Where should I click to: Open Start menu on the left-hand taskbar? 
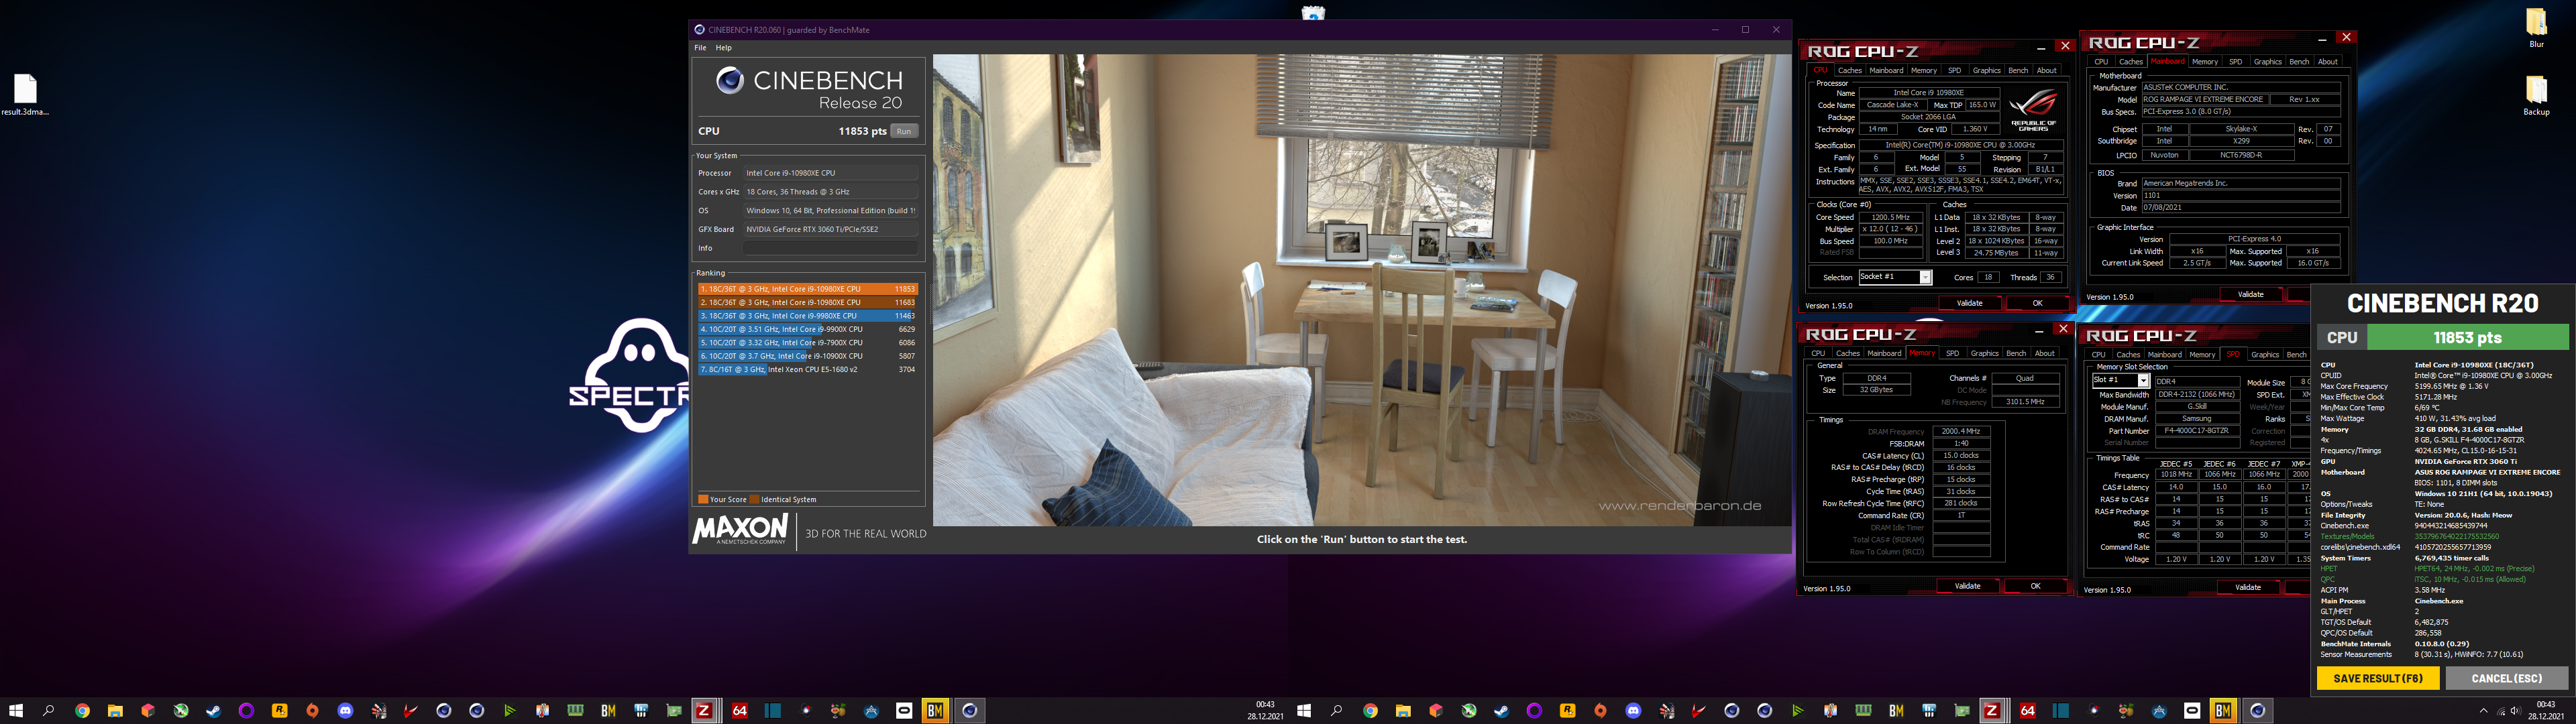(15, 711)
